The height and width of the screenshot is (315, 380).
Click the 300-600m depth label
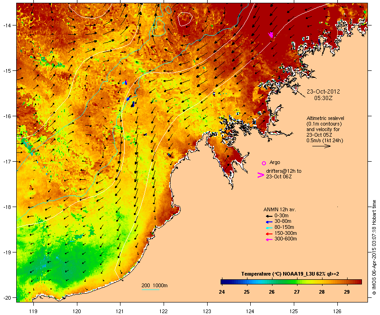[x=285, y=239]
